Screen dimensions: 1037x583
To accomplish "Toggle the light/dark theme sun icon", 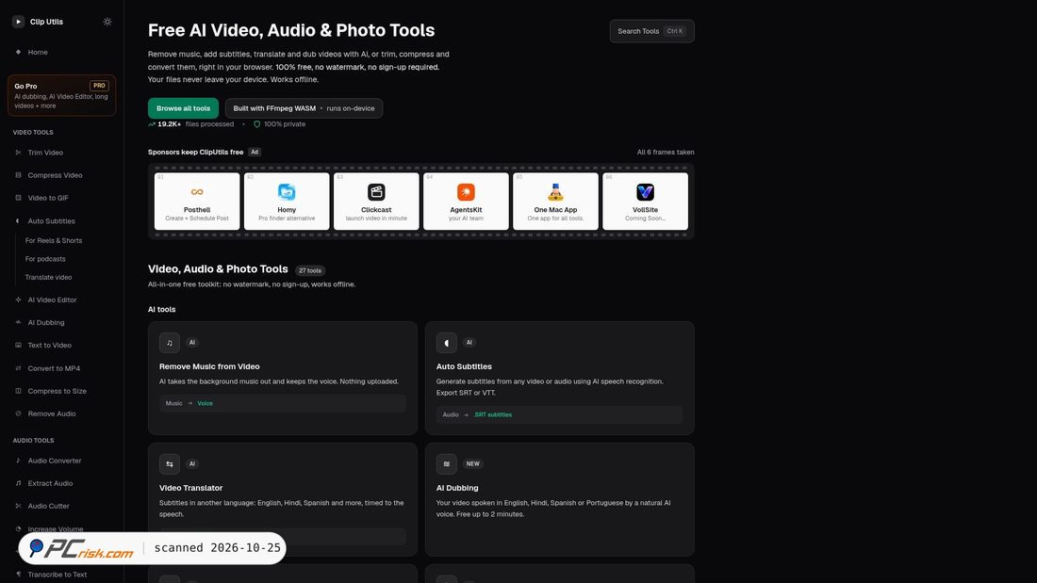I will pyautogui.click(x=107, y=22).
